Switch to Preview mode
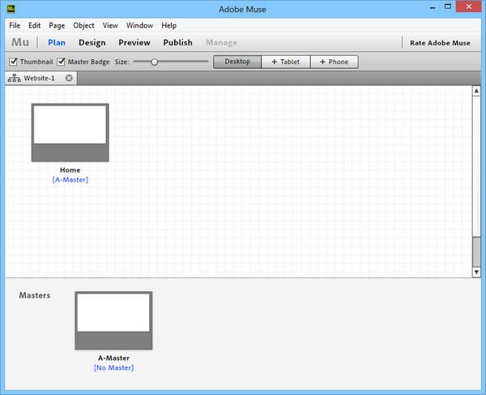486x395 pixels. pos(134,43)
